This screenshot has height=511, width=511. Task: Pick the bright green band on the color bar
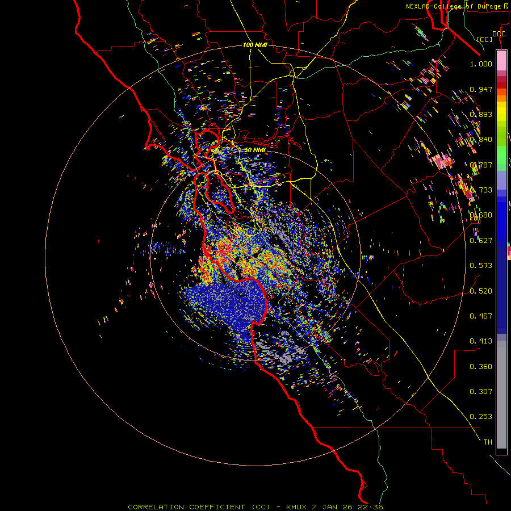click(x=501, y=154)
